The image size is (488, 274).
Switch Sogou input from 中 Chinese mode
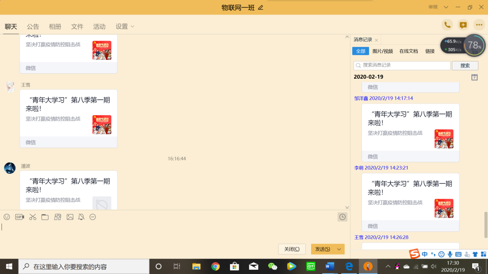point(425,254)
